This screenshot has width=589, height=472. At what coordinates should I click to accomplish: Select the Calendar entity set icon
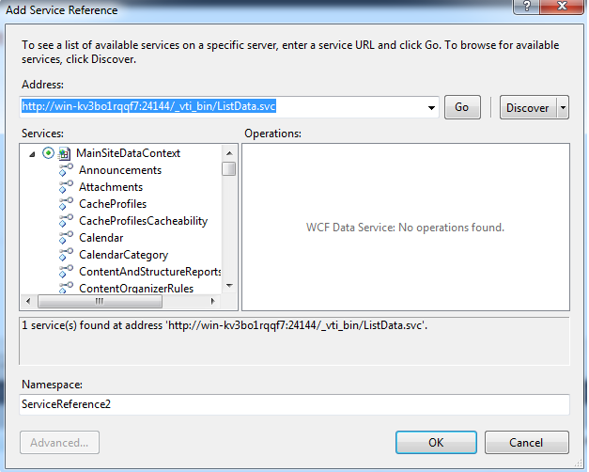pos(66,238)
